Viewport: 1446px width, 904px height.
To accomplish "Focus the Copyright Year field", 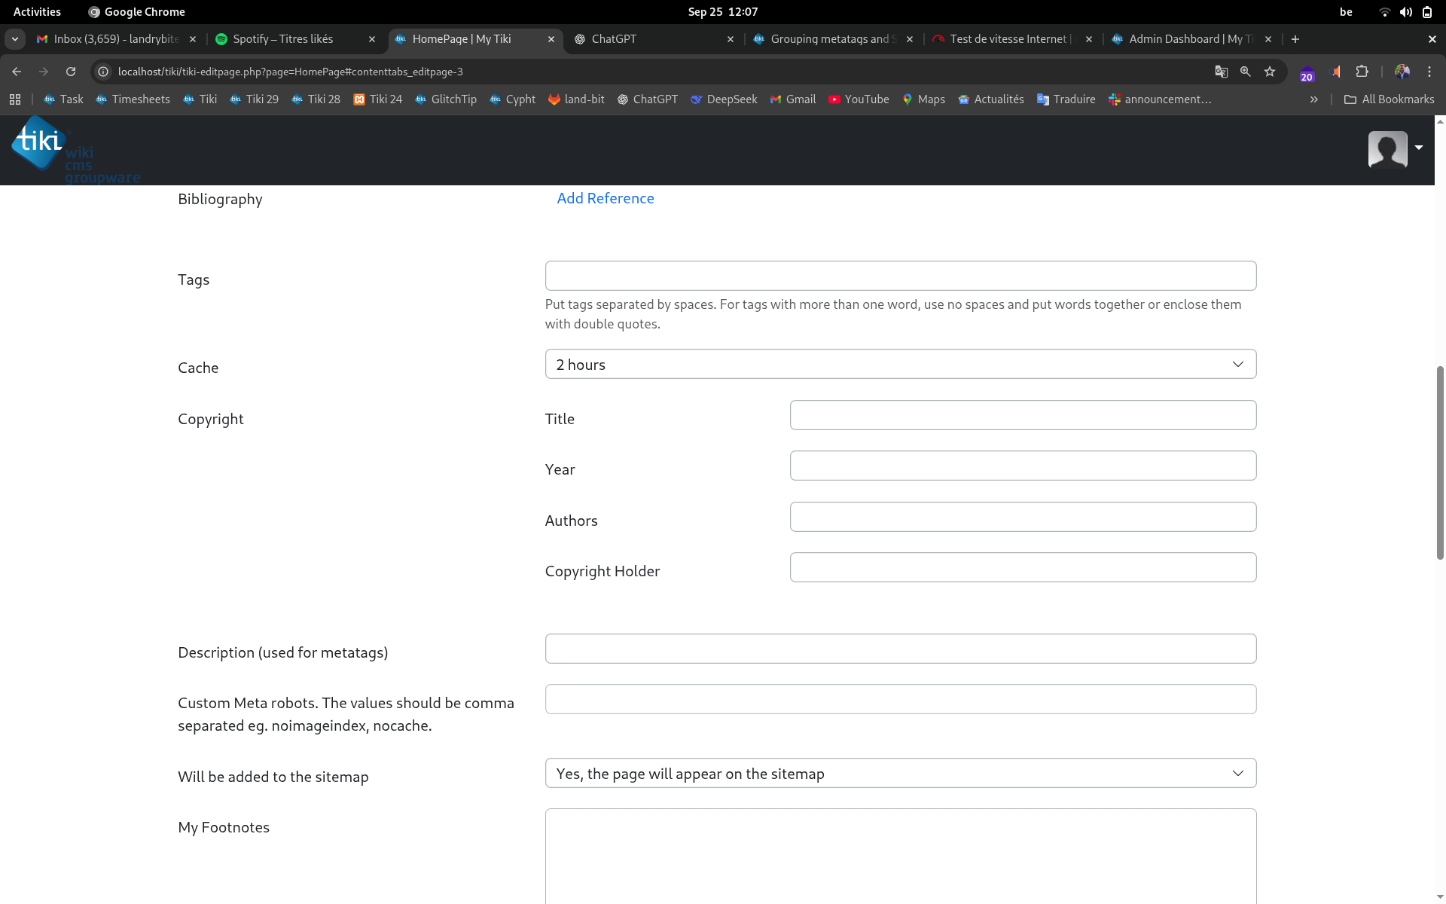I will pos(1023,466).
